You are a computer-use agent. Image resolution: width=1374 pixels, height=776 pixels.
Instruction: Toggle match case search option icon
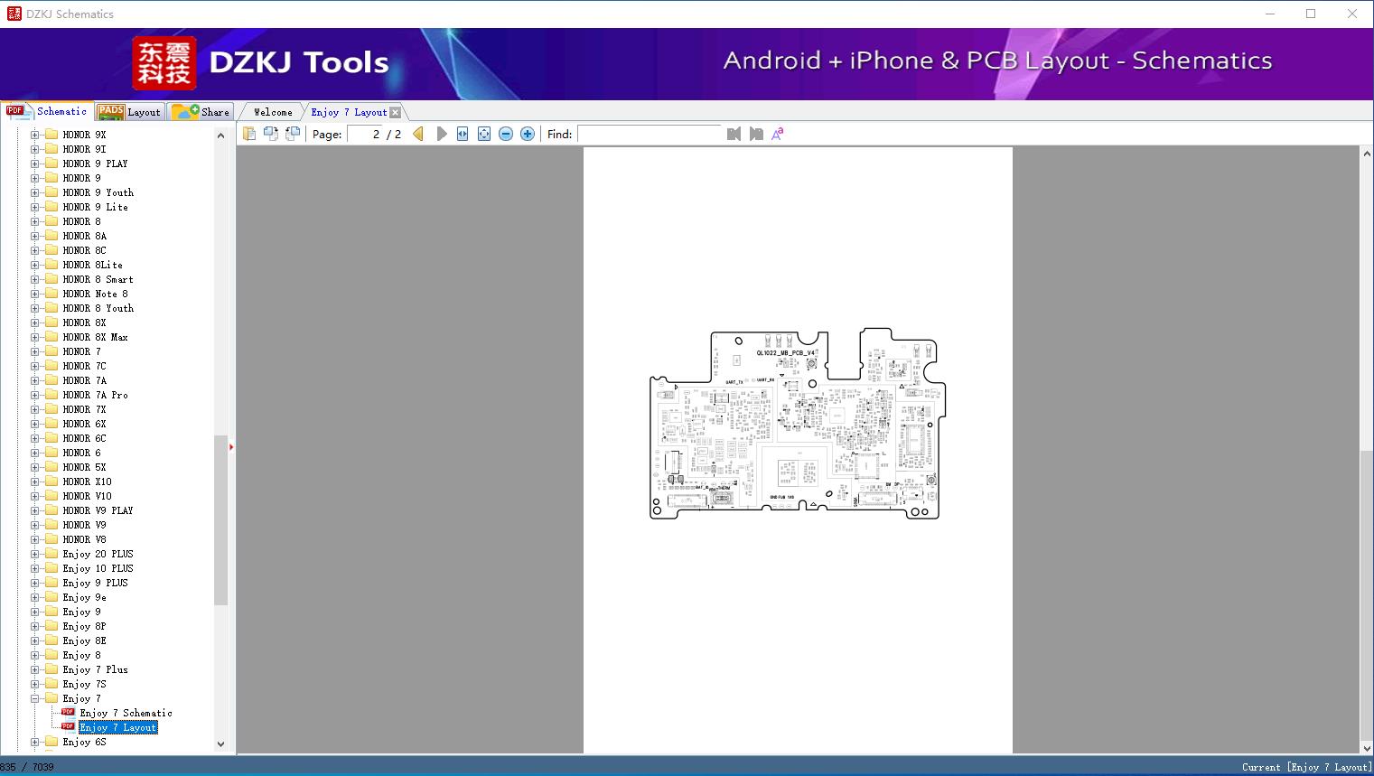[x=777, y=134]
